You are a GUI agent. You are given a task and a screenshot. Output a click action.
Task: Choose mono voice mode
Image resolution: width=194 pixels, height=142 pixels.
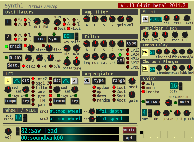143,88
